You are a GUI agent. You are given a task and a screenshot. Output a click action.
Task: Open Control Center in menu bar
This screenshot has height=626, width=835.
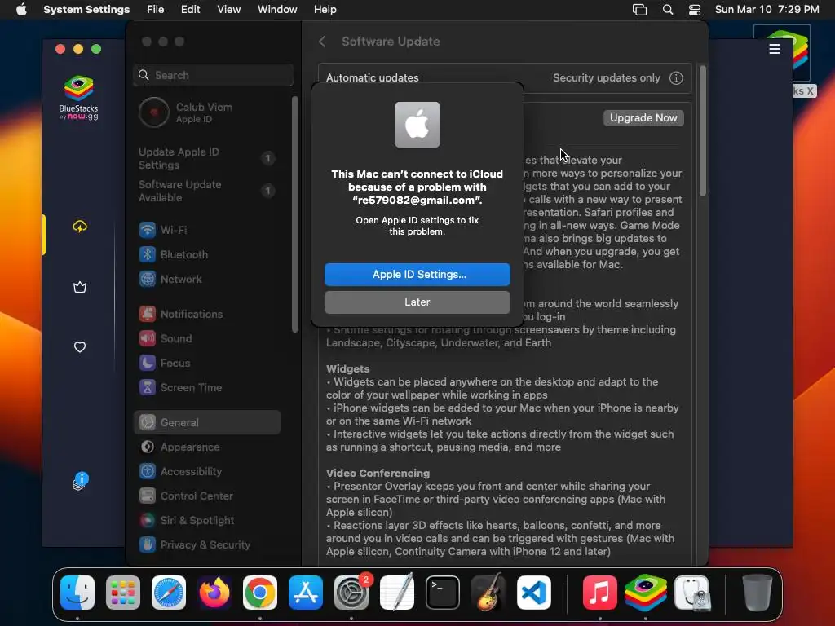point(695,10)
